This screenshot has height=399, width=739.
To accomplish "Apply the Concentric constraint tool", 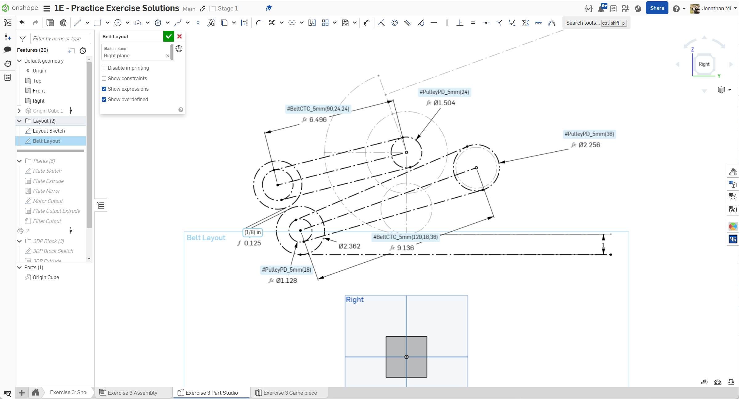I will (394, 23).
